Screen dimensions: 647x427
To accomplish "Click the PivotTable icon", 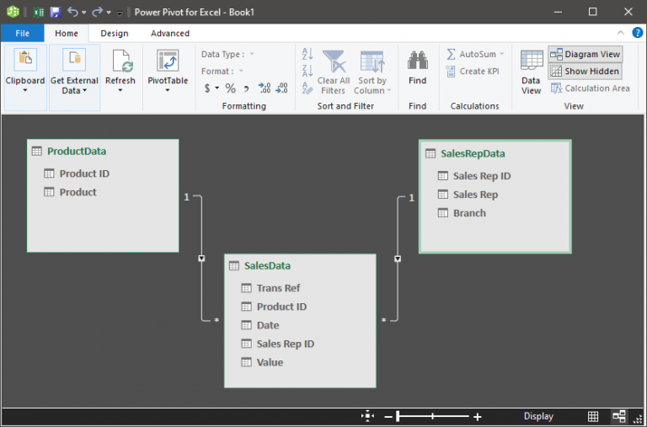I will pyautogui.click(x=168, y=61).
